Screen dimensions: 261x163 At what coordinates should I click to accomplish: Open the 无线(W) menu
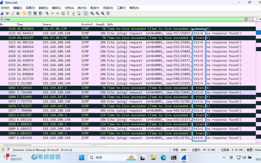click(108, 8)
